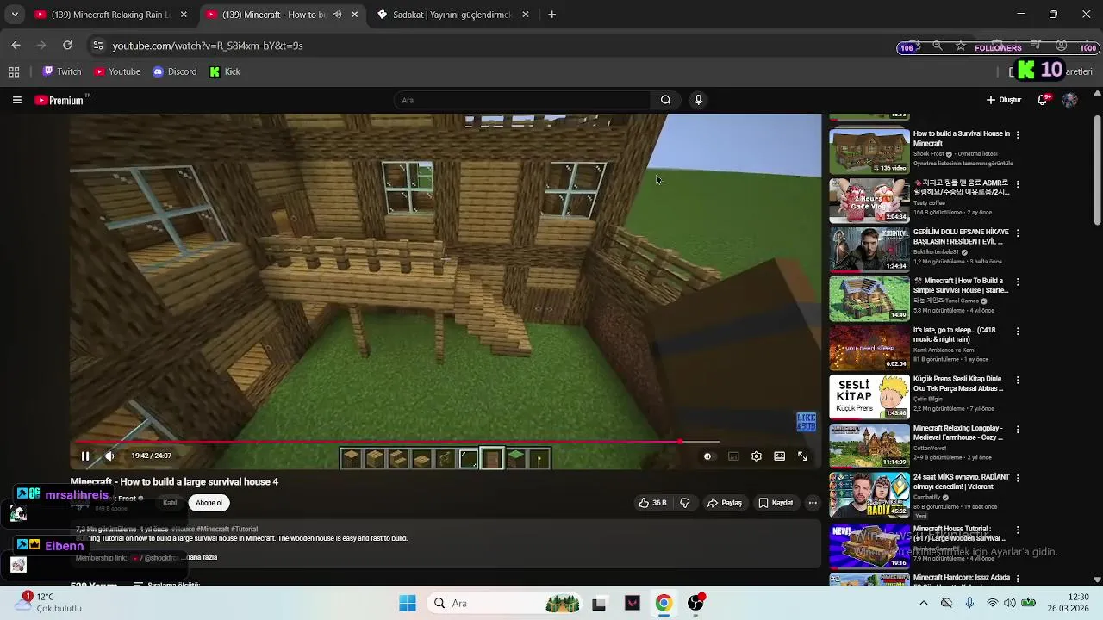Open more actions menu below video
The image size is (1103, 620).
click(813, 503)
